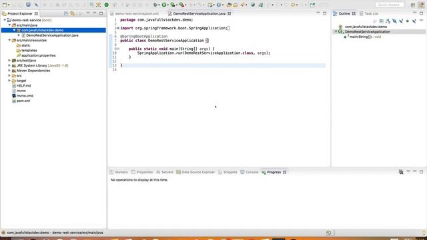The width and height of the screenshot is (427, 240).
Task: Collapse all in Project Explorer
Action: pos(66,13)
